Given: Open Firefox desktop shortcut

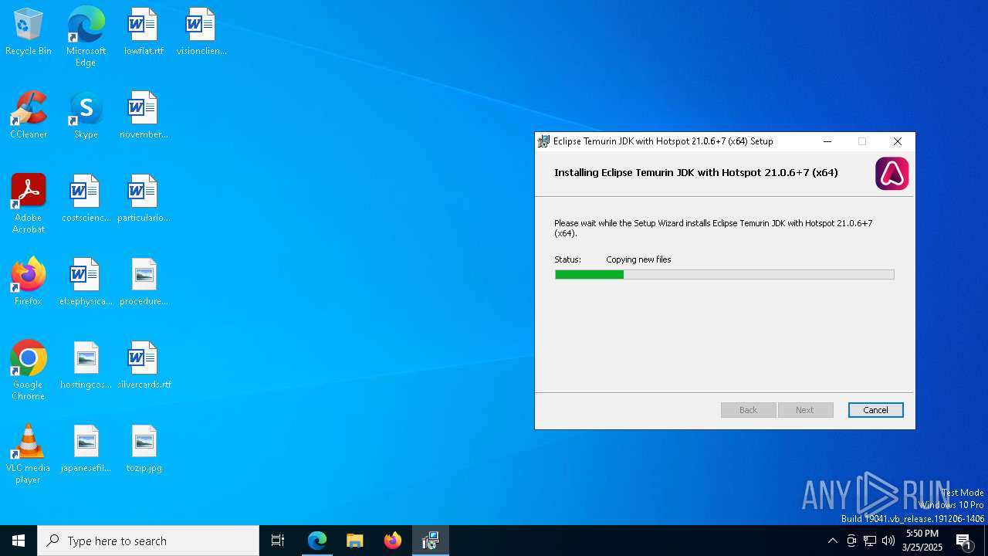Looking at the screenshot, I should point(29,283).
